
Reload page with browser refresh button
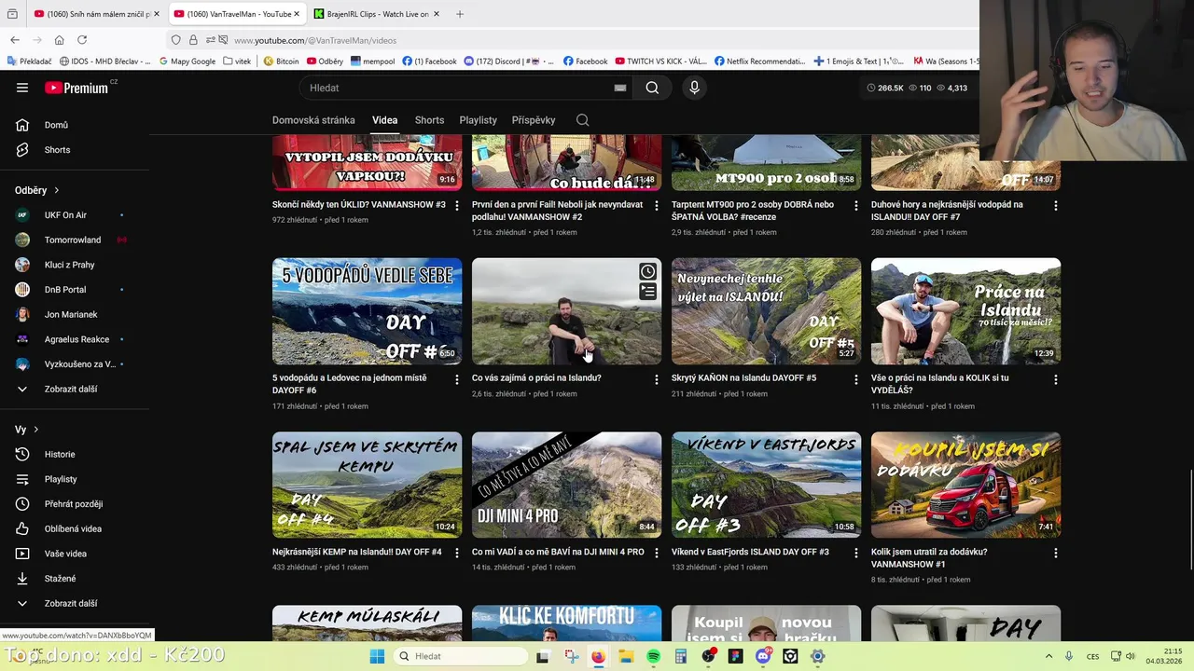point(82,40)
